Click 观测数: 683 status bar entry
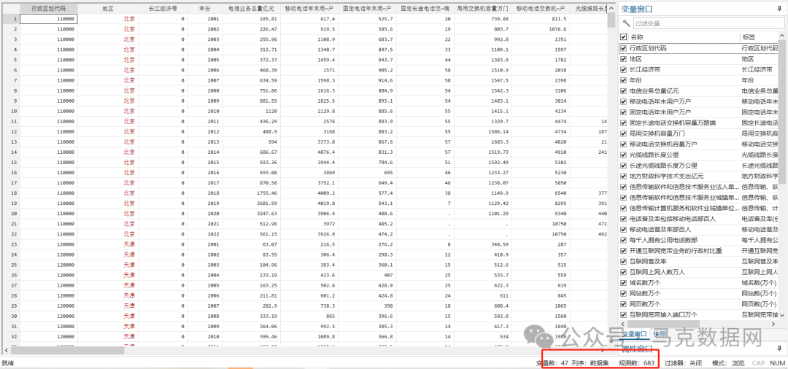This screenshot has width=788, height=369. tap(637, 362)
